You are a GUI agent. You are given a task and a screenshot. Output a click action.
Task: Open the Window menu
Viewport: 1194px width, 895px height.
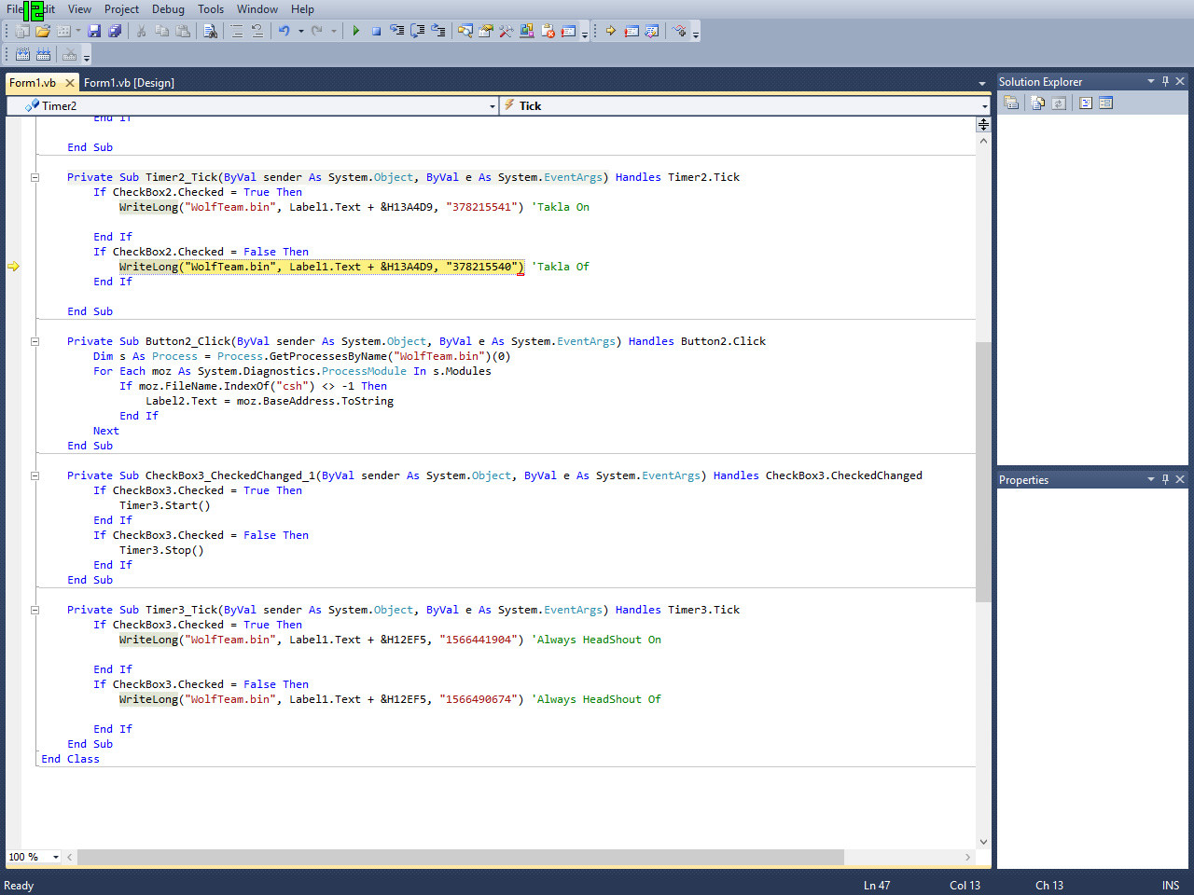[257, 9]
